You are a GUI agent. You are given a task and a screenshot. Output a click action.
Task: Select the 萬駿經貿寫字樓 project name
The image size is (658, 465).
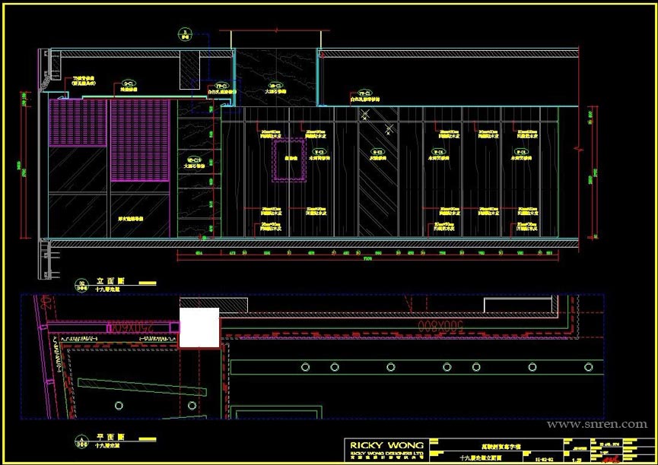pyautogui.click(x=501, y=447)
